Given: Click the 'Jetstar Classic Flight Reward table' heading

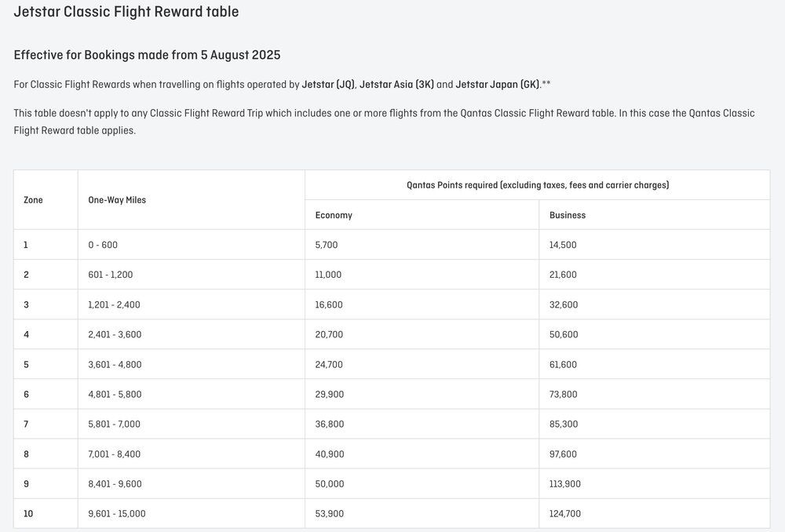Looking at the screenshot, I should (x=126, y=12).
